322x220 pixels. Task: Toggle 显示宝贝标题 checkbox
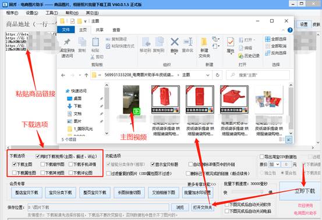tap(153, 164)
